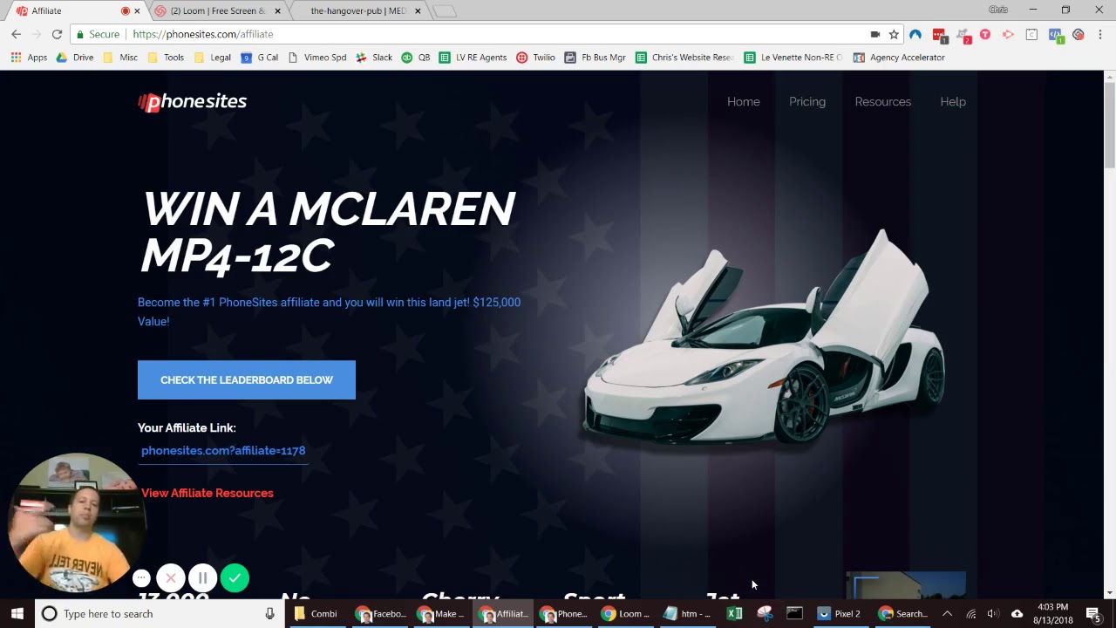The image size is (1116, 628).
Task: Open Excel from the taskbar
Action: (734, 613)
